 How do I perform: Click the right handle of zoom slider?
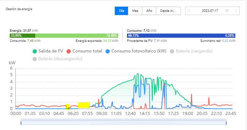coord(226,123)
